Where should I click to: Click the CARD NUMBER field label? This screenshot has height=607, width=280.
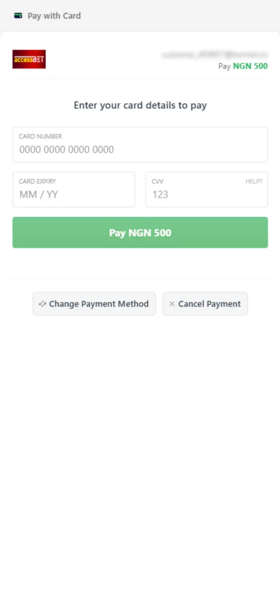pos(40,136)
